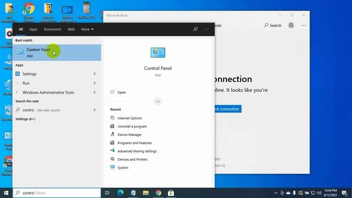Click the microphone icon in system tray
The image size is (352, 198).
pyautogui.click(x=294, y=193)
